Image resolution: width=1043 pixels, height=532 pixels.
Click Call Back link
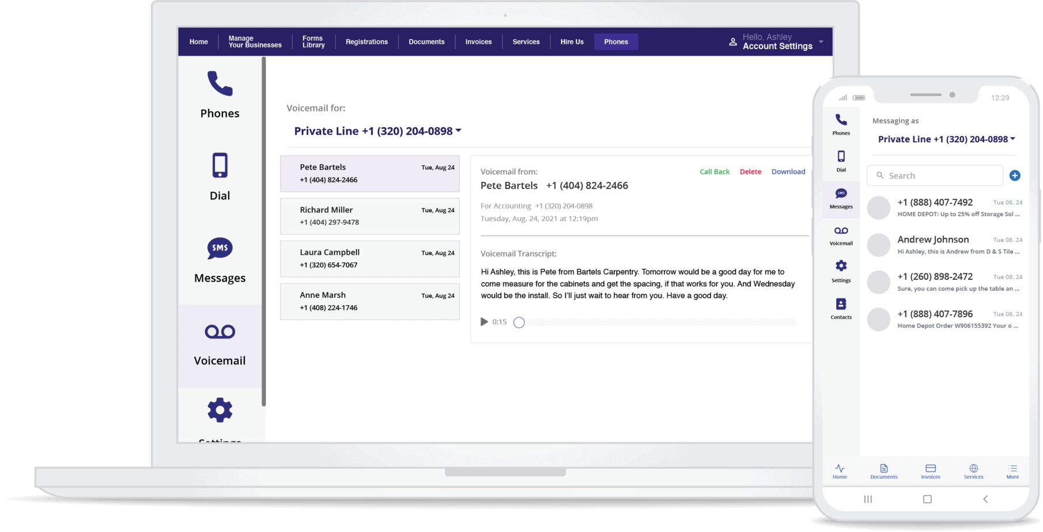pyautogui.click(x=715, y=172)
